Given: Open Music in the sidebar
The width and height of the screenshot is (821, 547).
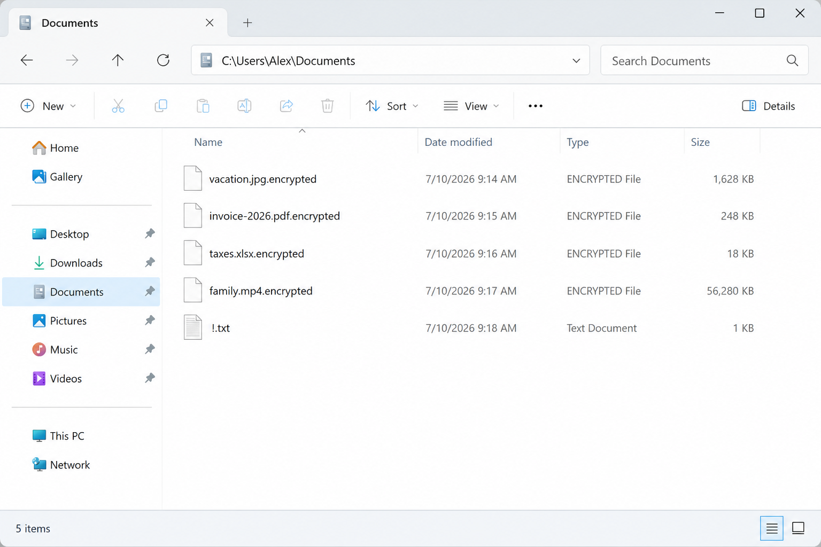Looking at the screenshot, I should (x=81, y=349).
